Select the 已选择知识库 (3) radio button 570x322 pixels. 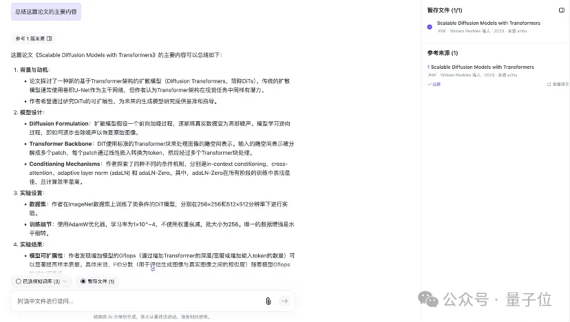(19, 281)
